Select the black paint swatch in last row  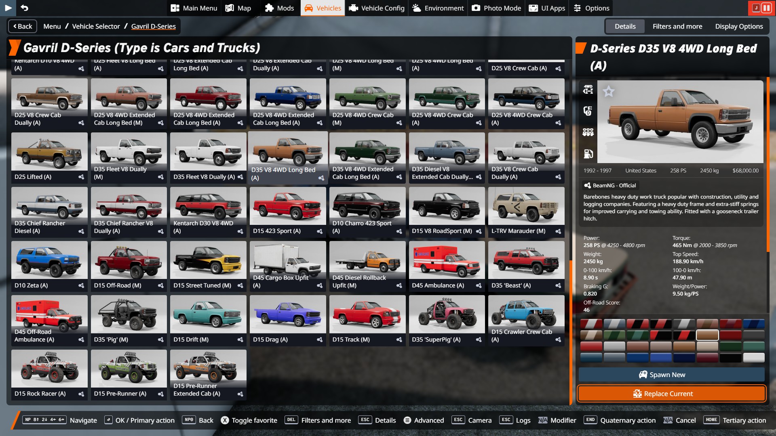[730, 358]
